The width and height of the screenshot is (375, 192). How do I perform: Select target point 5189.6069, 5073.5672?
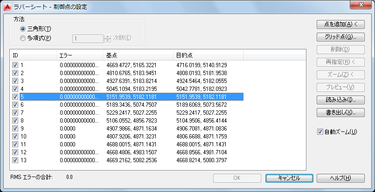point(201,104)
